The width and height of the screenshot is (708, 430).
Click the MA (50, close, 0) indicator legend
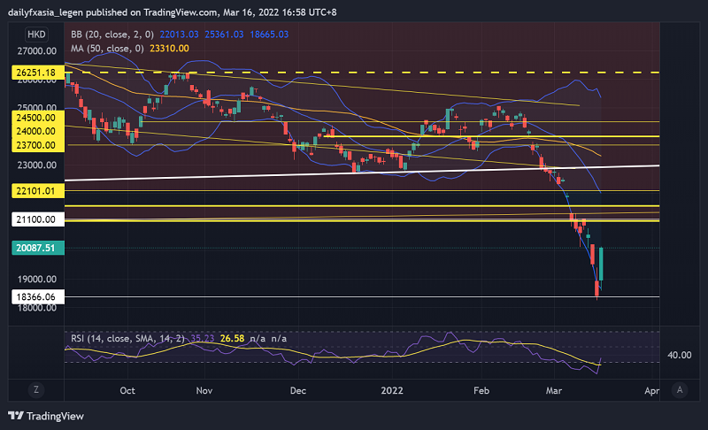(107, 49)
